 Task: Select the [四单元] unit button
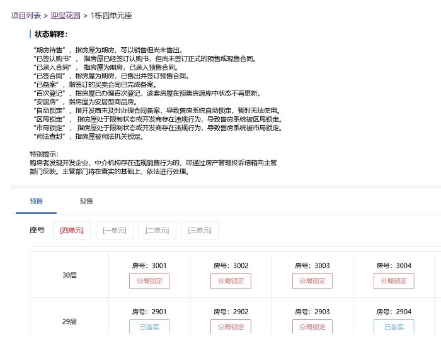tap(72, 231)
